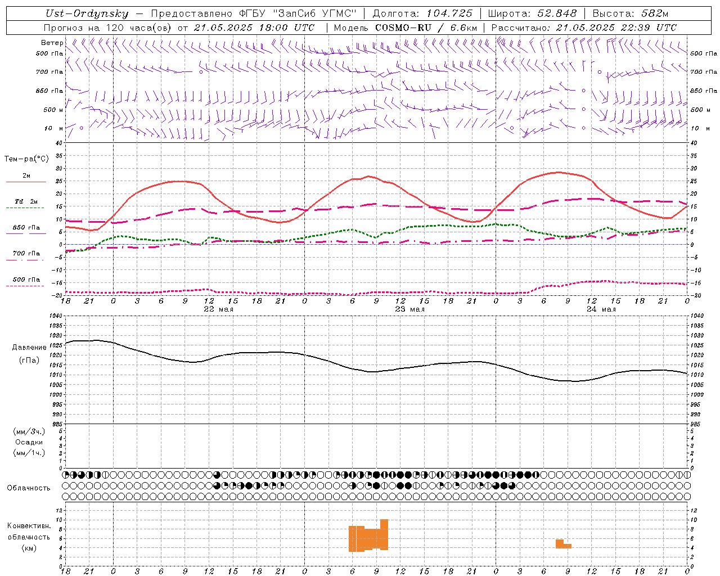Click the Долгота: 104.725 value
Viewport: 720px width, 576px height.
pyautogui.click(x=422, y=14)
